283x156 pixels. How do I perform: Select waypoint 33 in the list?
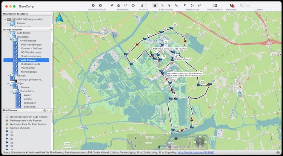pyautogui.click(x=12, y=139)
